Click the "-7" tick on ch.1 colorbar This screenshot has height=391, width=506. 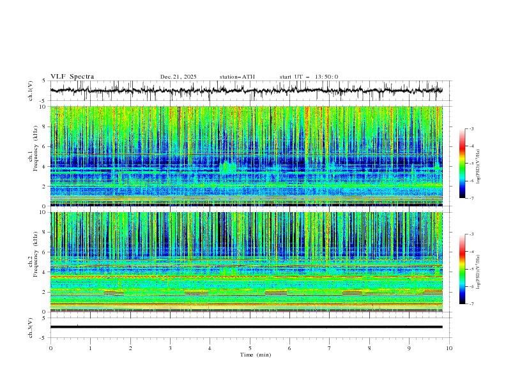pos(471,198)
